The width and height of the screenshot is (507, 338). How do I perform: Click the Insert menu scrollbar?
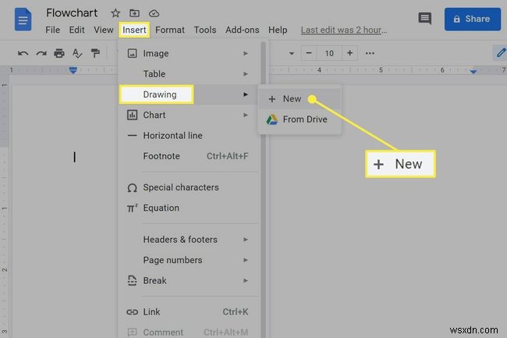264,189
